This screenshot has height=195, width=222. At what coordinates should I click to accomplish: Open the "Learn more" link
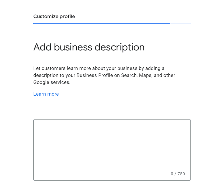(46, 94)
